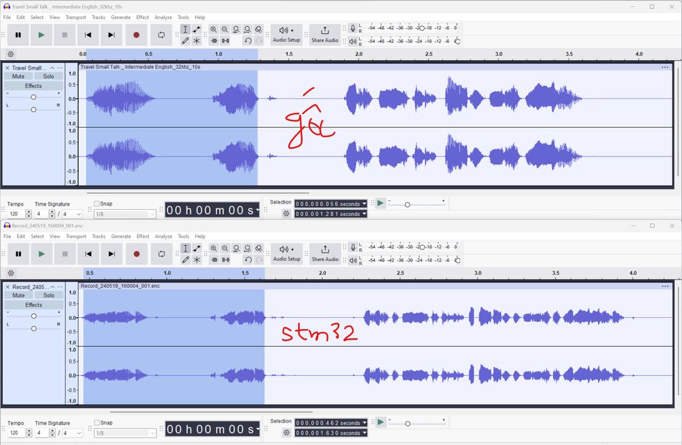This screenshot has height=445, width=682.
Task: Click Play in the Record_240519 window
Action: click(x=42, y=254)
